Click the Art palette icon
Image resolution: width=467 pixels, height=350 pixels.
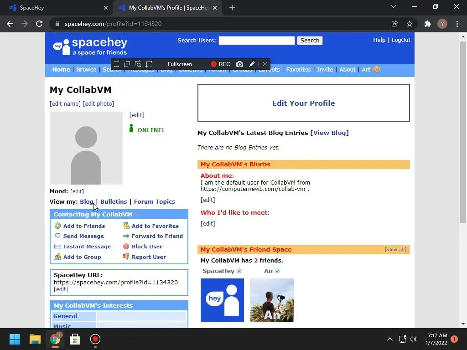[376, 69]
